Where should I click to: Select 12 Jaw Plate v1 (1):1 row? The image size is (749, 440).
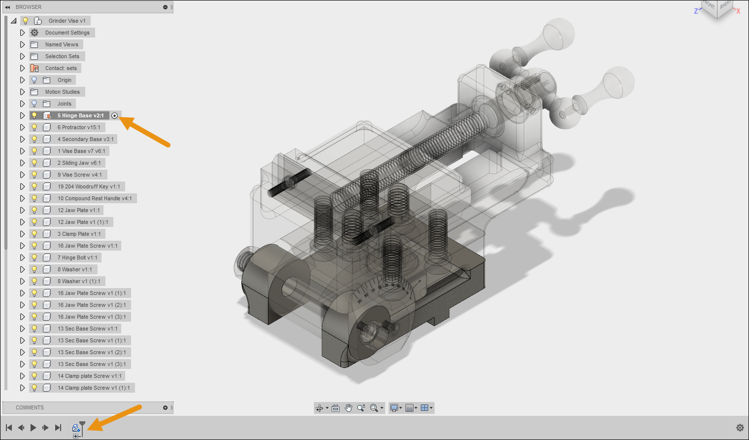point(71,222)
